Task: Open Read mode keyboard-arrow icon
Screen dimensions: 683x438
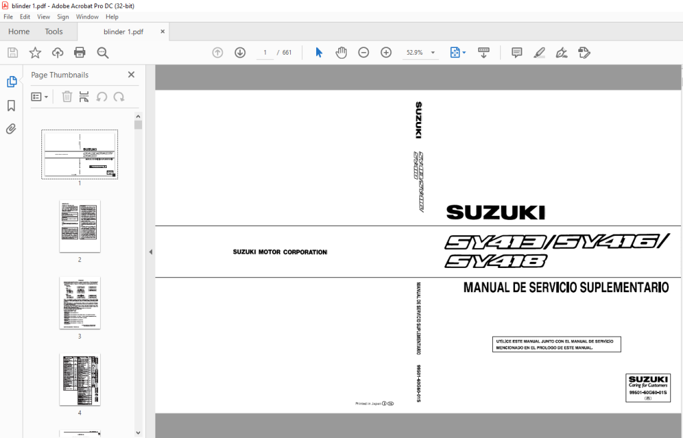Action: tap(484, 53)
